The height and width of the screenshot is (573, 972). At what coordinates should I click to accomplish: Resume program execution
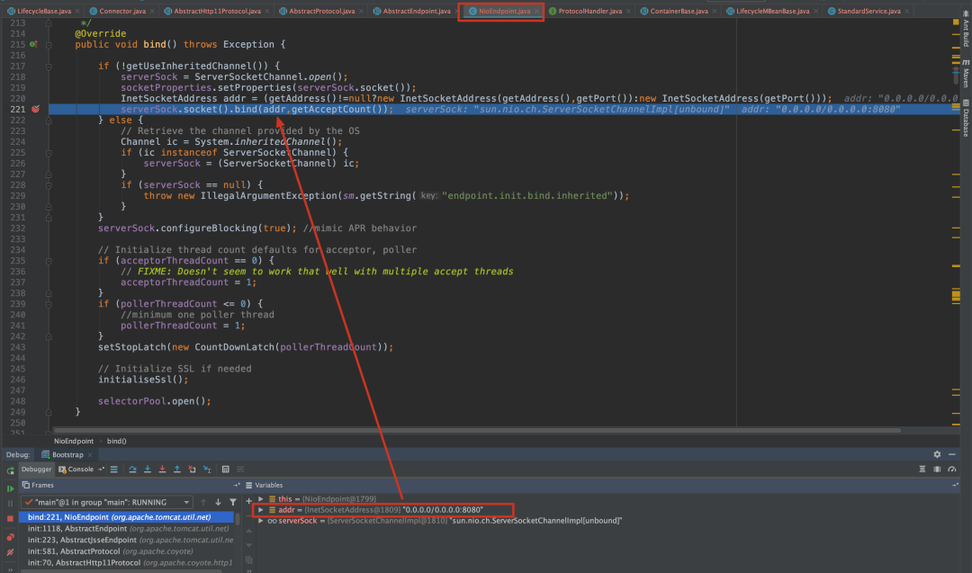[10, 487]
